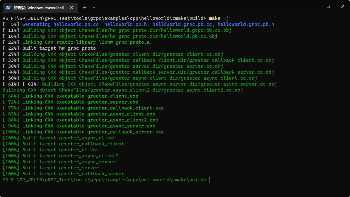This screenshot has width=350, height=197.
Task: Minimize the terminal window
Action: coord(314,6)
